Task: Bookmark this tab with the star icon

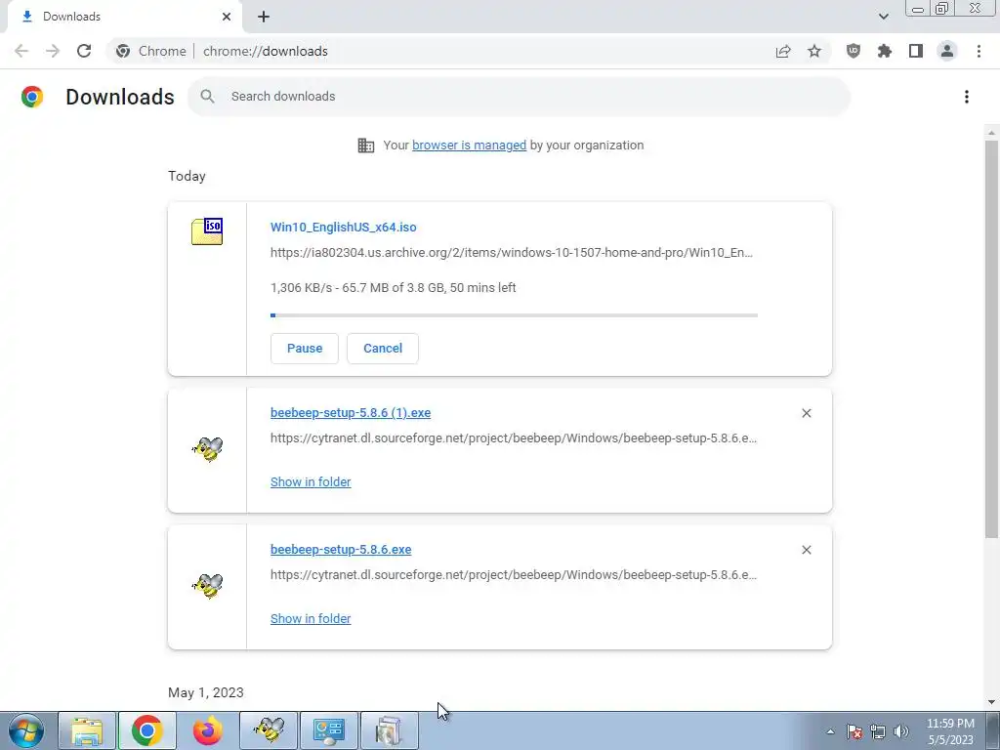Action: [814, 51]
